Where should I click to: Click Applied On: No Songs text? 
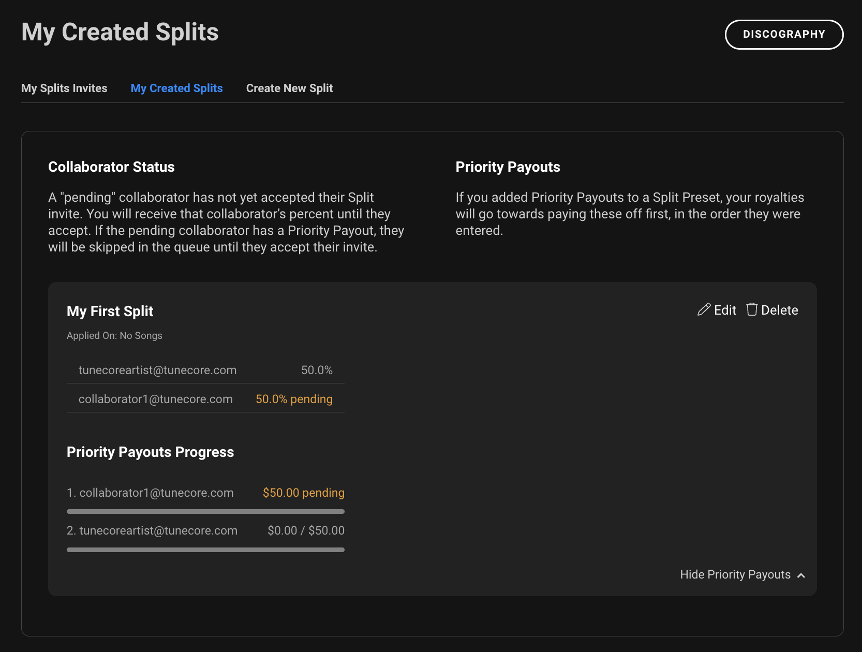[114, 336]
